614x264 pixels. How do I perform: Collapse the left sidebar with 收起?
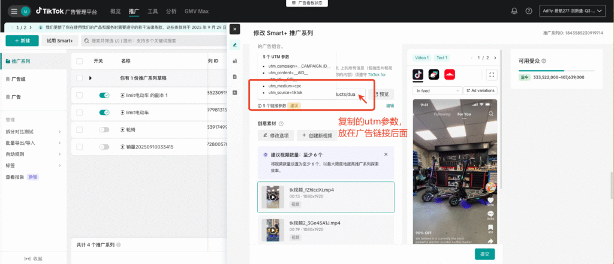point(34,259)
